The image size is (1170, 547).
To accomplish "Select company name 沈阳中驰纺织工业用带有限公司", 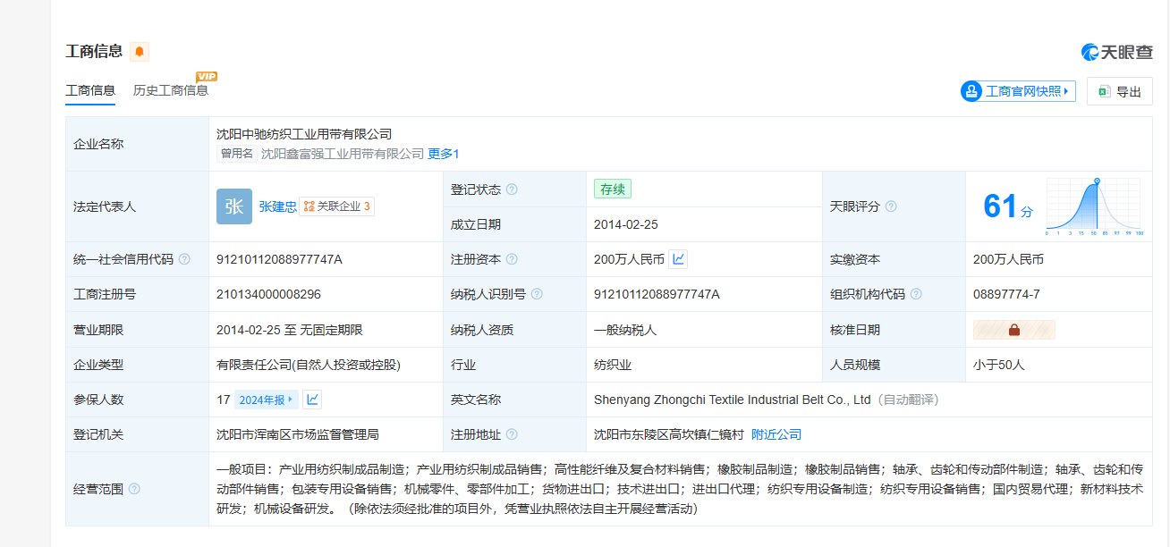I will (x=304, y=134).
